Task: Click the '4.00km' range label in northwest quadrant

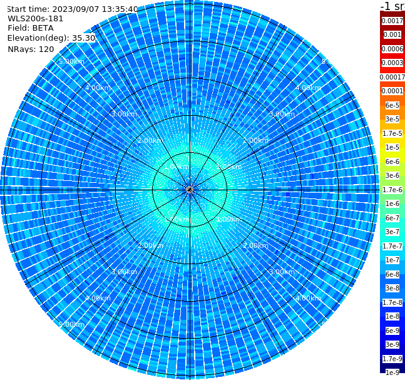Action: [x=98, y=88]
